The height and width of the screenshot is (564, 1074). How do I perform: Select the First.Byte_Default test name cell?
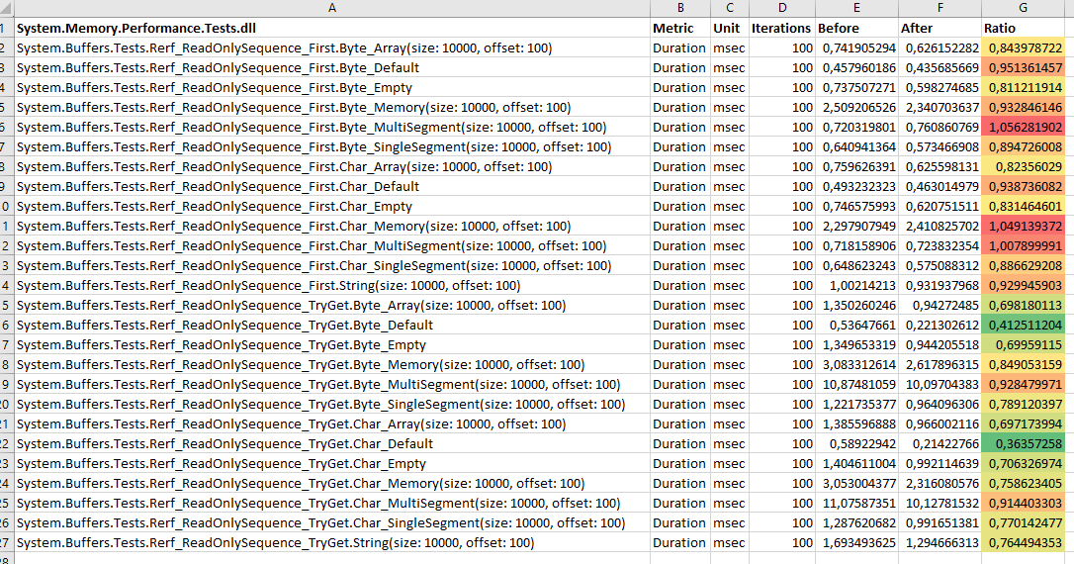pos(332,68)
